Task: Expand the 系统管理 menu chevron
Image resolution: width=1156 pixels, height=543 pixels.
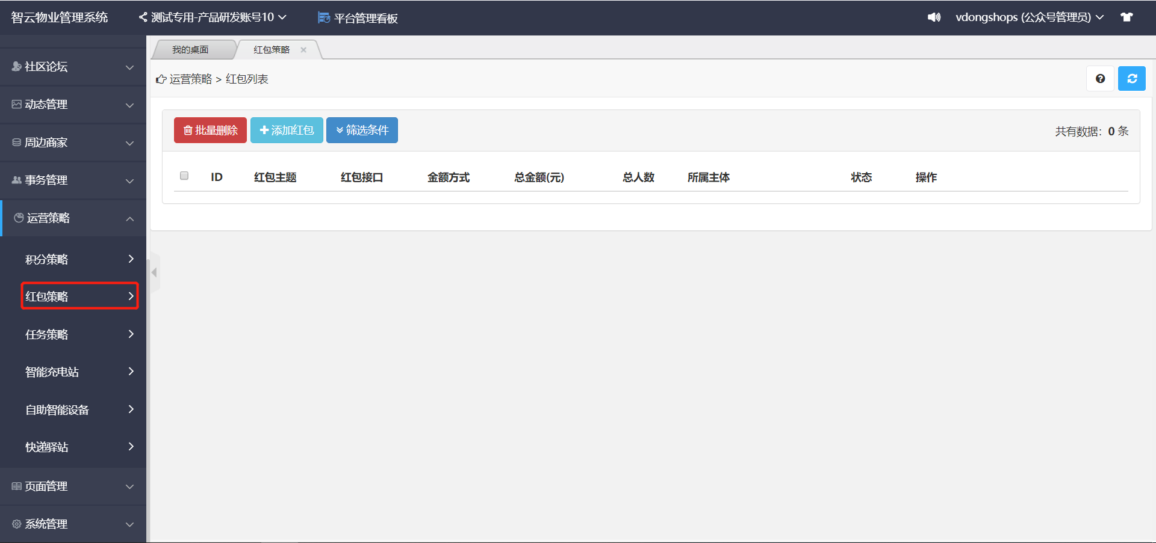Action: 129,524
